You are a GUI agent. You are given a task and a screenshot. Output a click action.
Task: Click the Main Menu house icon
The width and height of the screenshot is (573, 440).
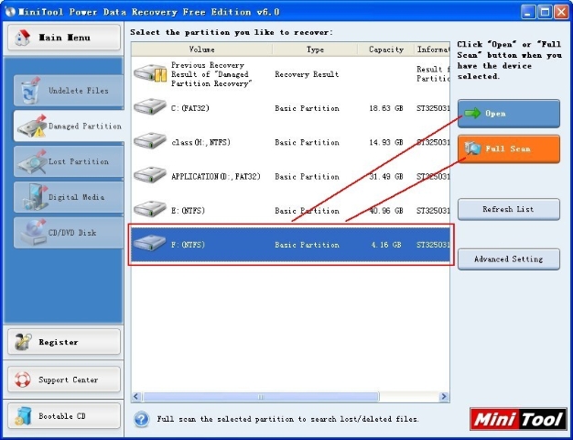(x=23, y=38)
